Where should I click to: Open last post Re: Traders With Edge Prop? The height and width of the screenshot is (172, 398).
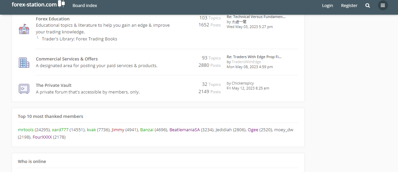coord(254,57)
